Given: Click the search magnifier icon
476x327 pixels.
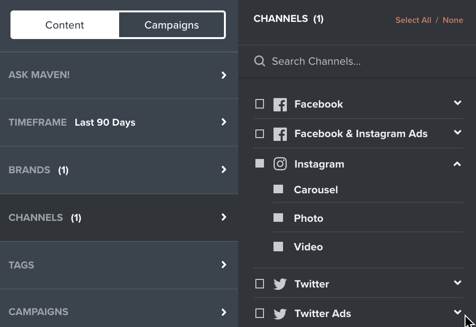Looking at the screenshot, I should (x=260, y=61).
